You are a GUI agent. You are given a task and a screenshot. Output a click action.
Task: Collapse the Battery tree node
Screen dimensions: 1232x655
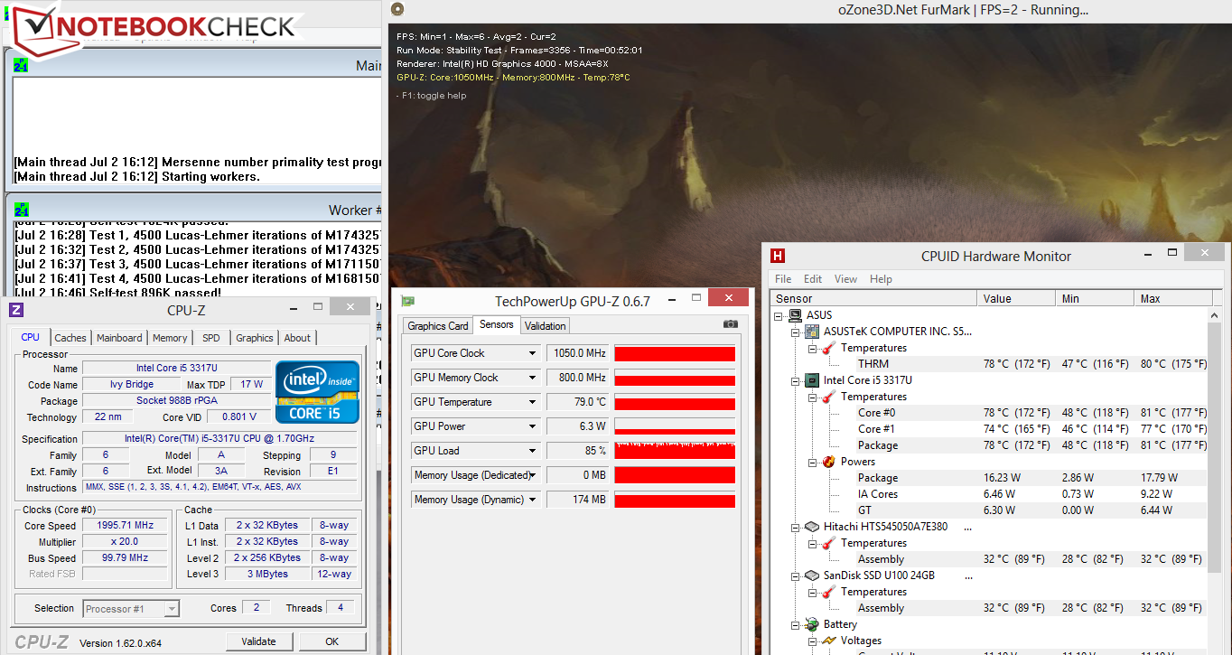[x=796, y=624]
